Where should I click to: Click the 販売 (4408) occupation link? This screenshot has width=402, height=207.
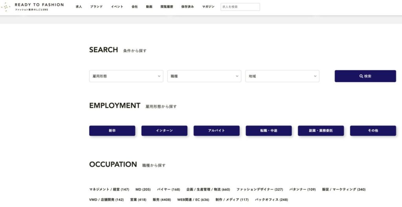(162, 200)
